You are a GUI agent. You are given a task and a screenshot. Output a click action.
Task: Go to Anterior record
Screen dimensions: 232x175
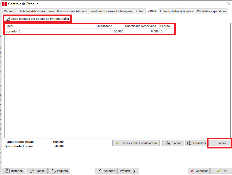pyautogui.click(x=106, y=171)
